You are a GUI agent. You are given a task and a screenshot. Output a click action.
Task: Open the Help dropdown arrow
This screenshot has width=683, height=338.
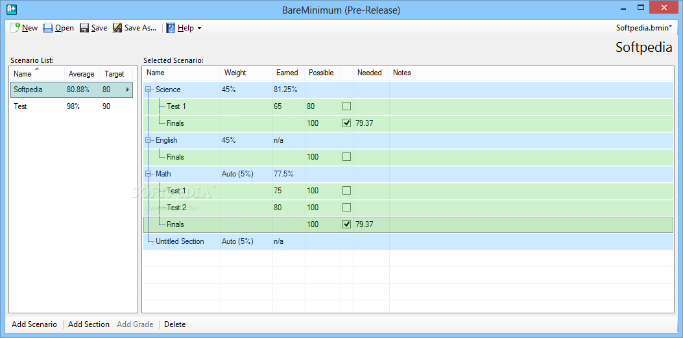[200, 29]
